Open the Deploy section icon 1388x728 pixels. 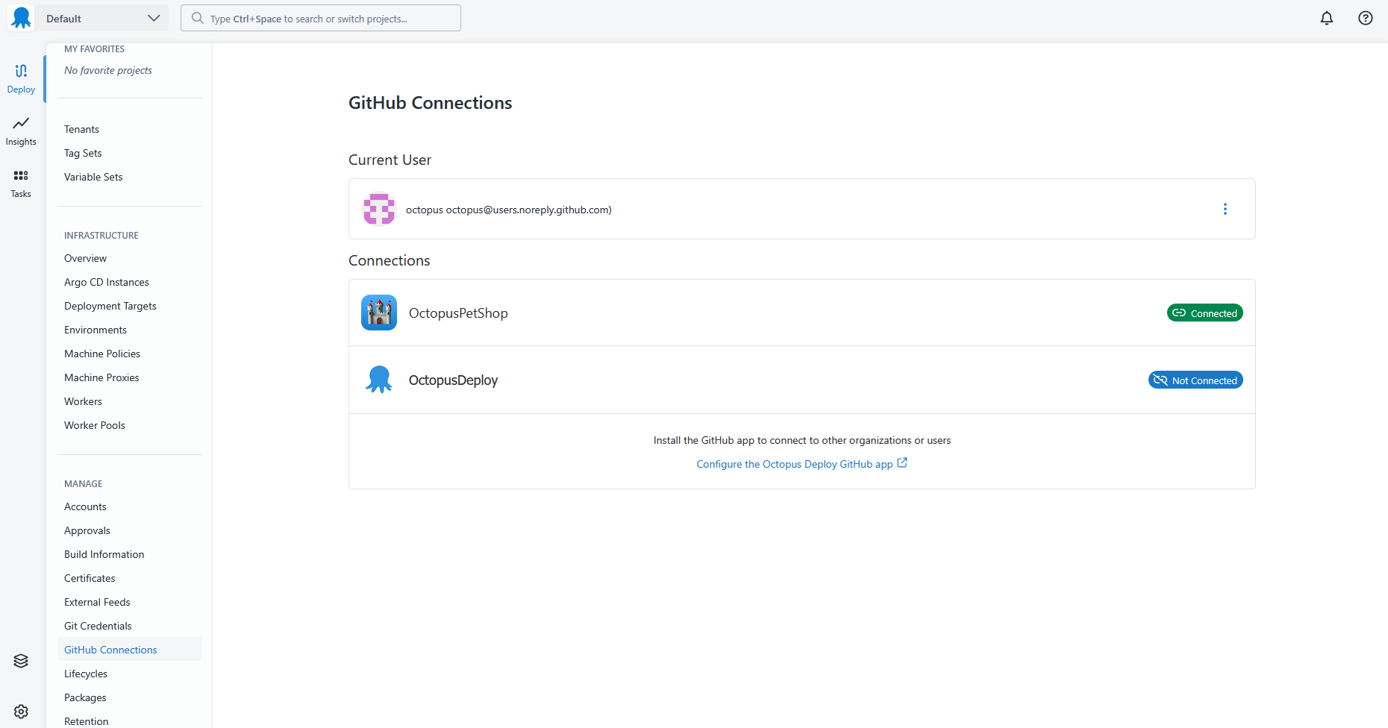pos(21,71)
